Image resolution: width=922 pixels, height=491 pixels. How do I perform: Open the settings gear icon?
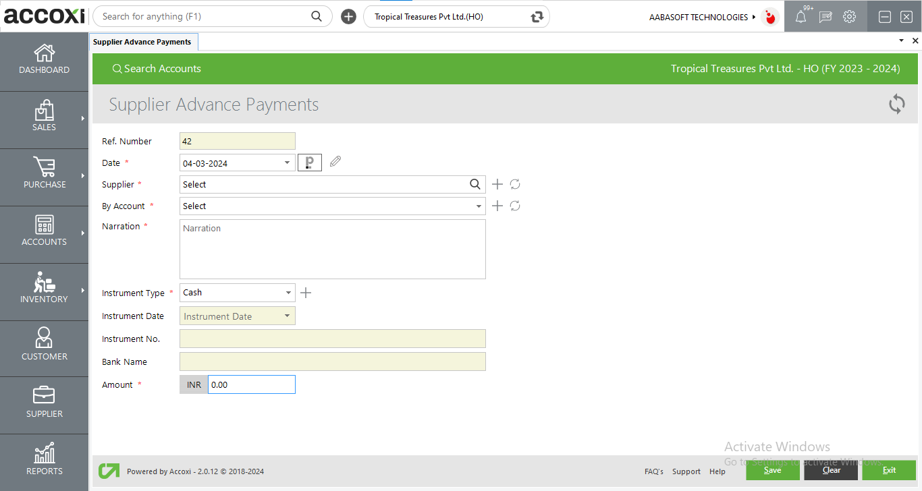click(x=849, y=16)
